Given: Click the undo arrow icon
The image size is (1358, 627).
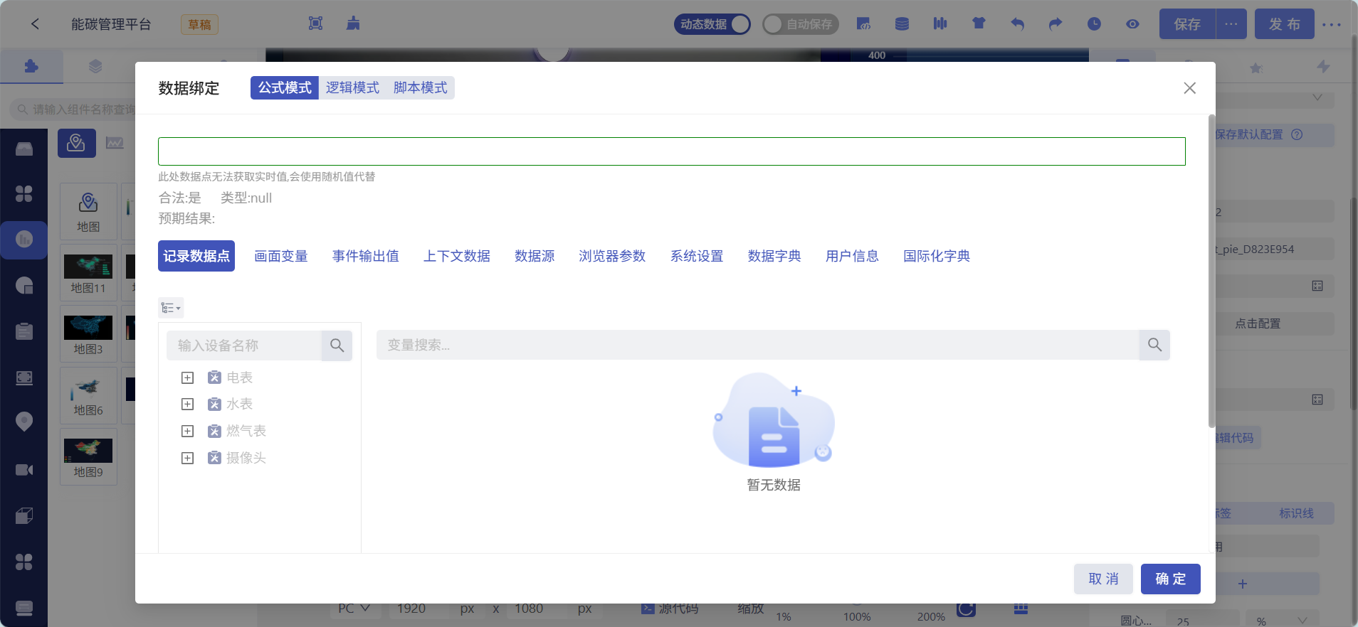Looking at the screenshot, I should 1017,24.
